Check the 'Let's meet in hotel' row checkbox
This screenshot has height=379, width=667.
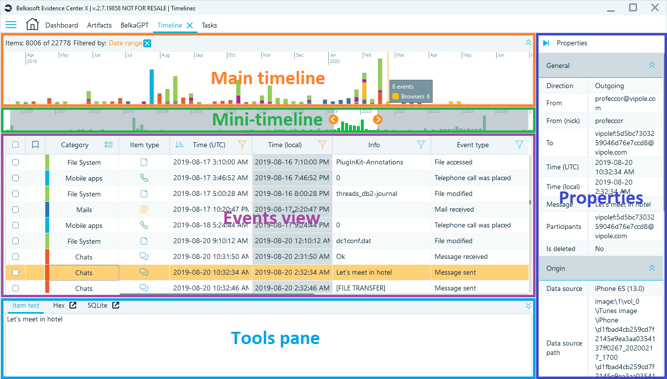click(x=15, y=273)
